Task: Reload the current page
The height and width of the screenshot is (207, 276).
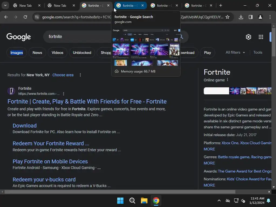Action: click(25, 17)
